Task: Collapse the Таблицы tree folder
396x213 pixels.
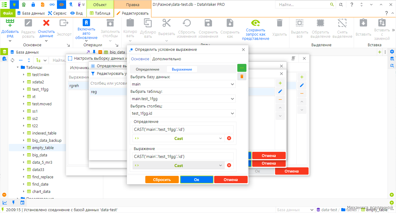Action: (x=18, y=67)
